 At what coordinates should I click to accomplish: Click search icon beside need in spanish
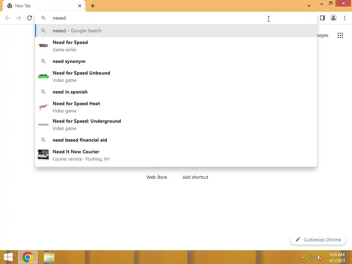click(x=43, y=92)
